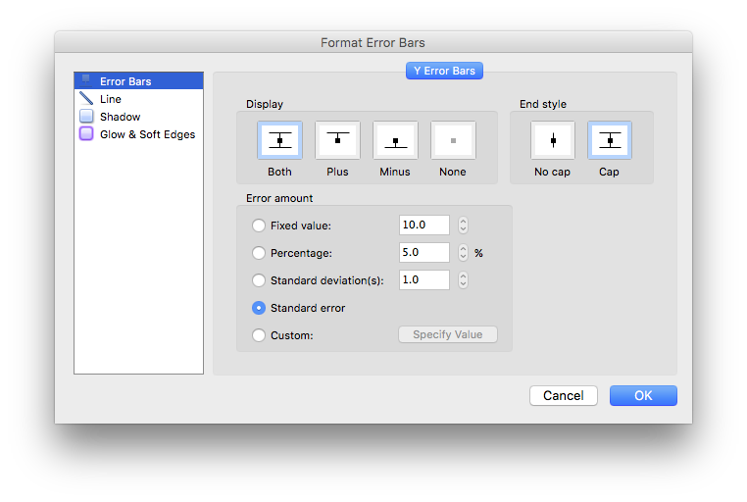Viewport: 747px width, 502px height.
Task: Choose the Custom error amount radio button
Action: point(259,335)
